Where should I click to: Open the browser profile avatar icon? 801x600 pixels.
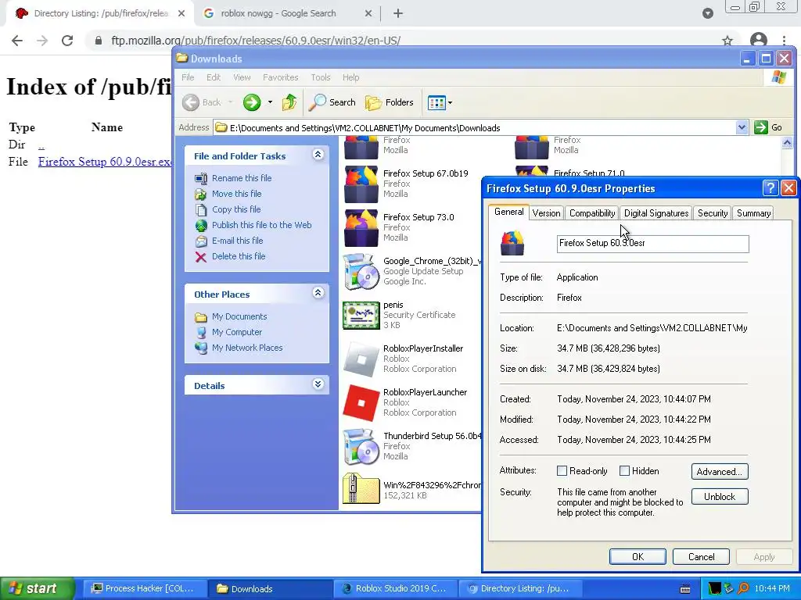tap(759, 41)
